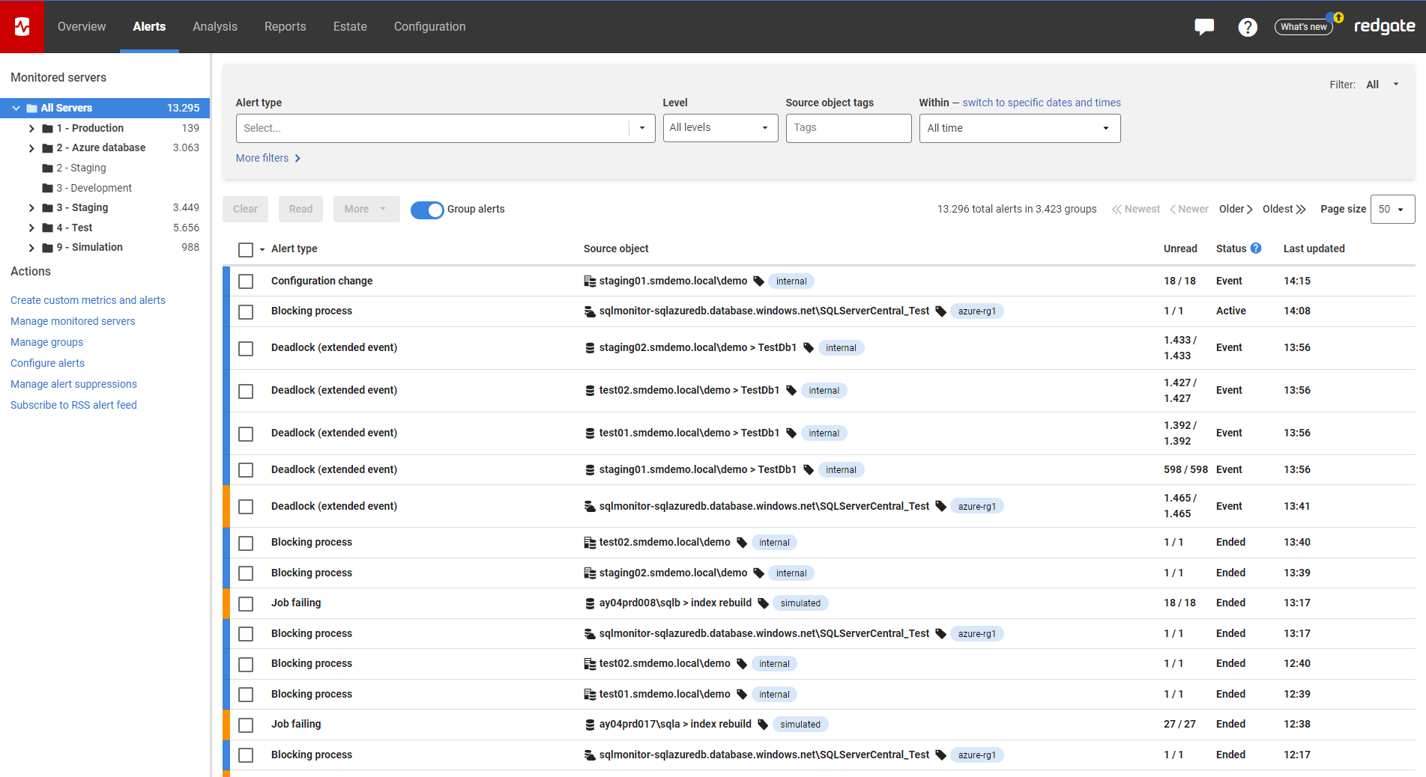Click the Manage alert suppressions link

(x=73, y=384)
